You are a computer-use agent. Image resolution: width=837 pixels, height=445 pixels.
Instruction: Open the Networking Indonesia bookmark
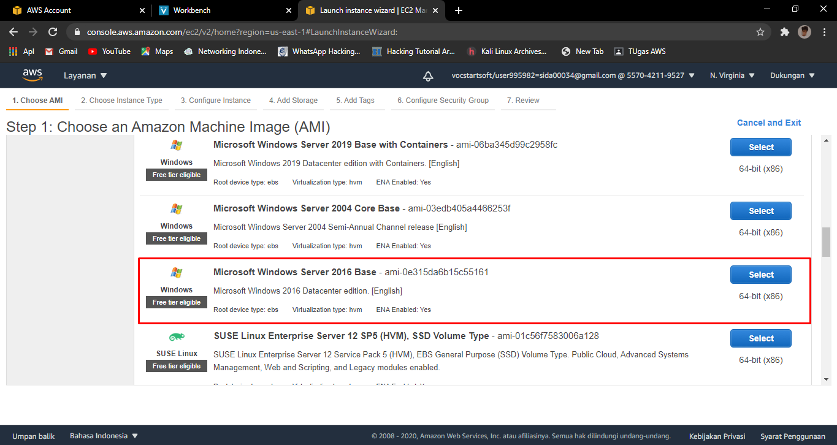coord(225,51)
